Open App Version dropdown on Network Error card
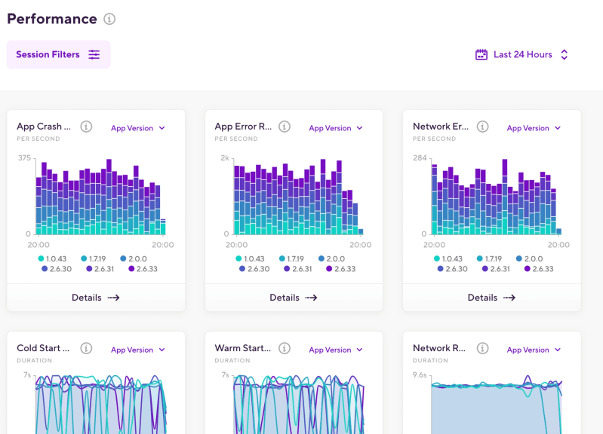The width and height of the screenshot is (603, 434). pyautogui.click(x=534, y=128)
